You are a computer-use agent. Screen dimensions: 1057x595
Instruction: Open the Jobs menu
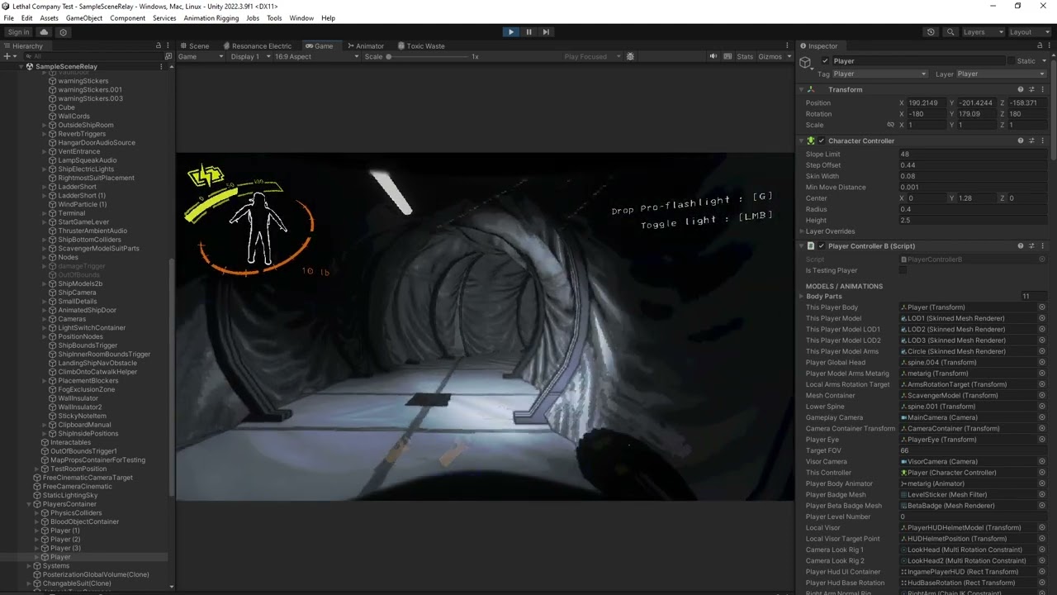(253, 18)
